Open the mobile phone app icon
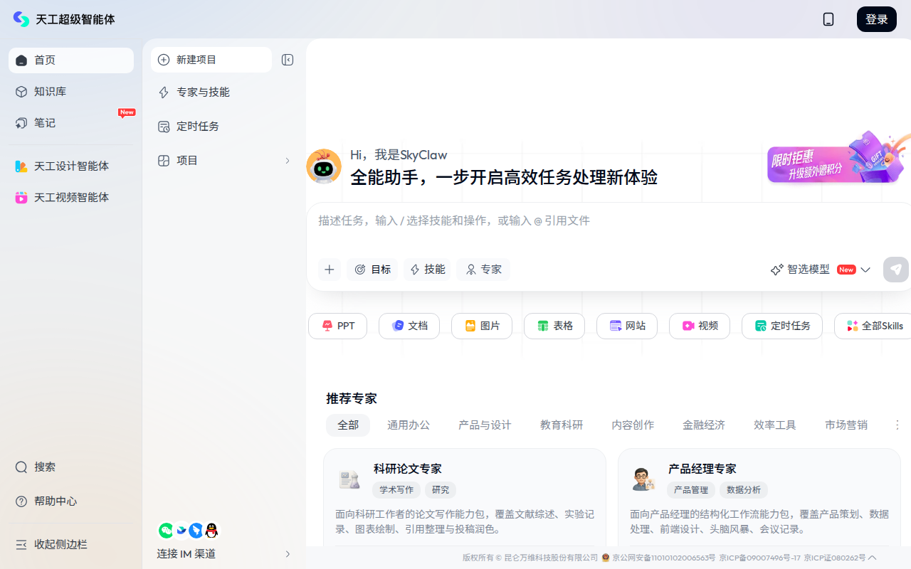 [828, 19]
